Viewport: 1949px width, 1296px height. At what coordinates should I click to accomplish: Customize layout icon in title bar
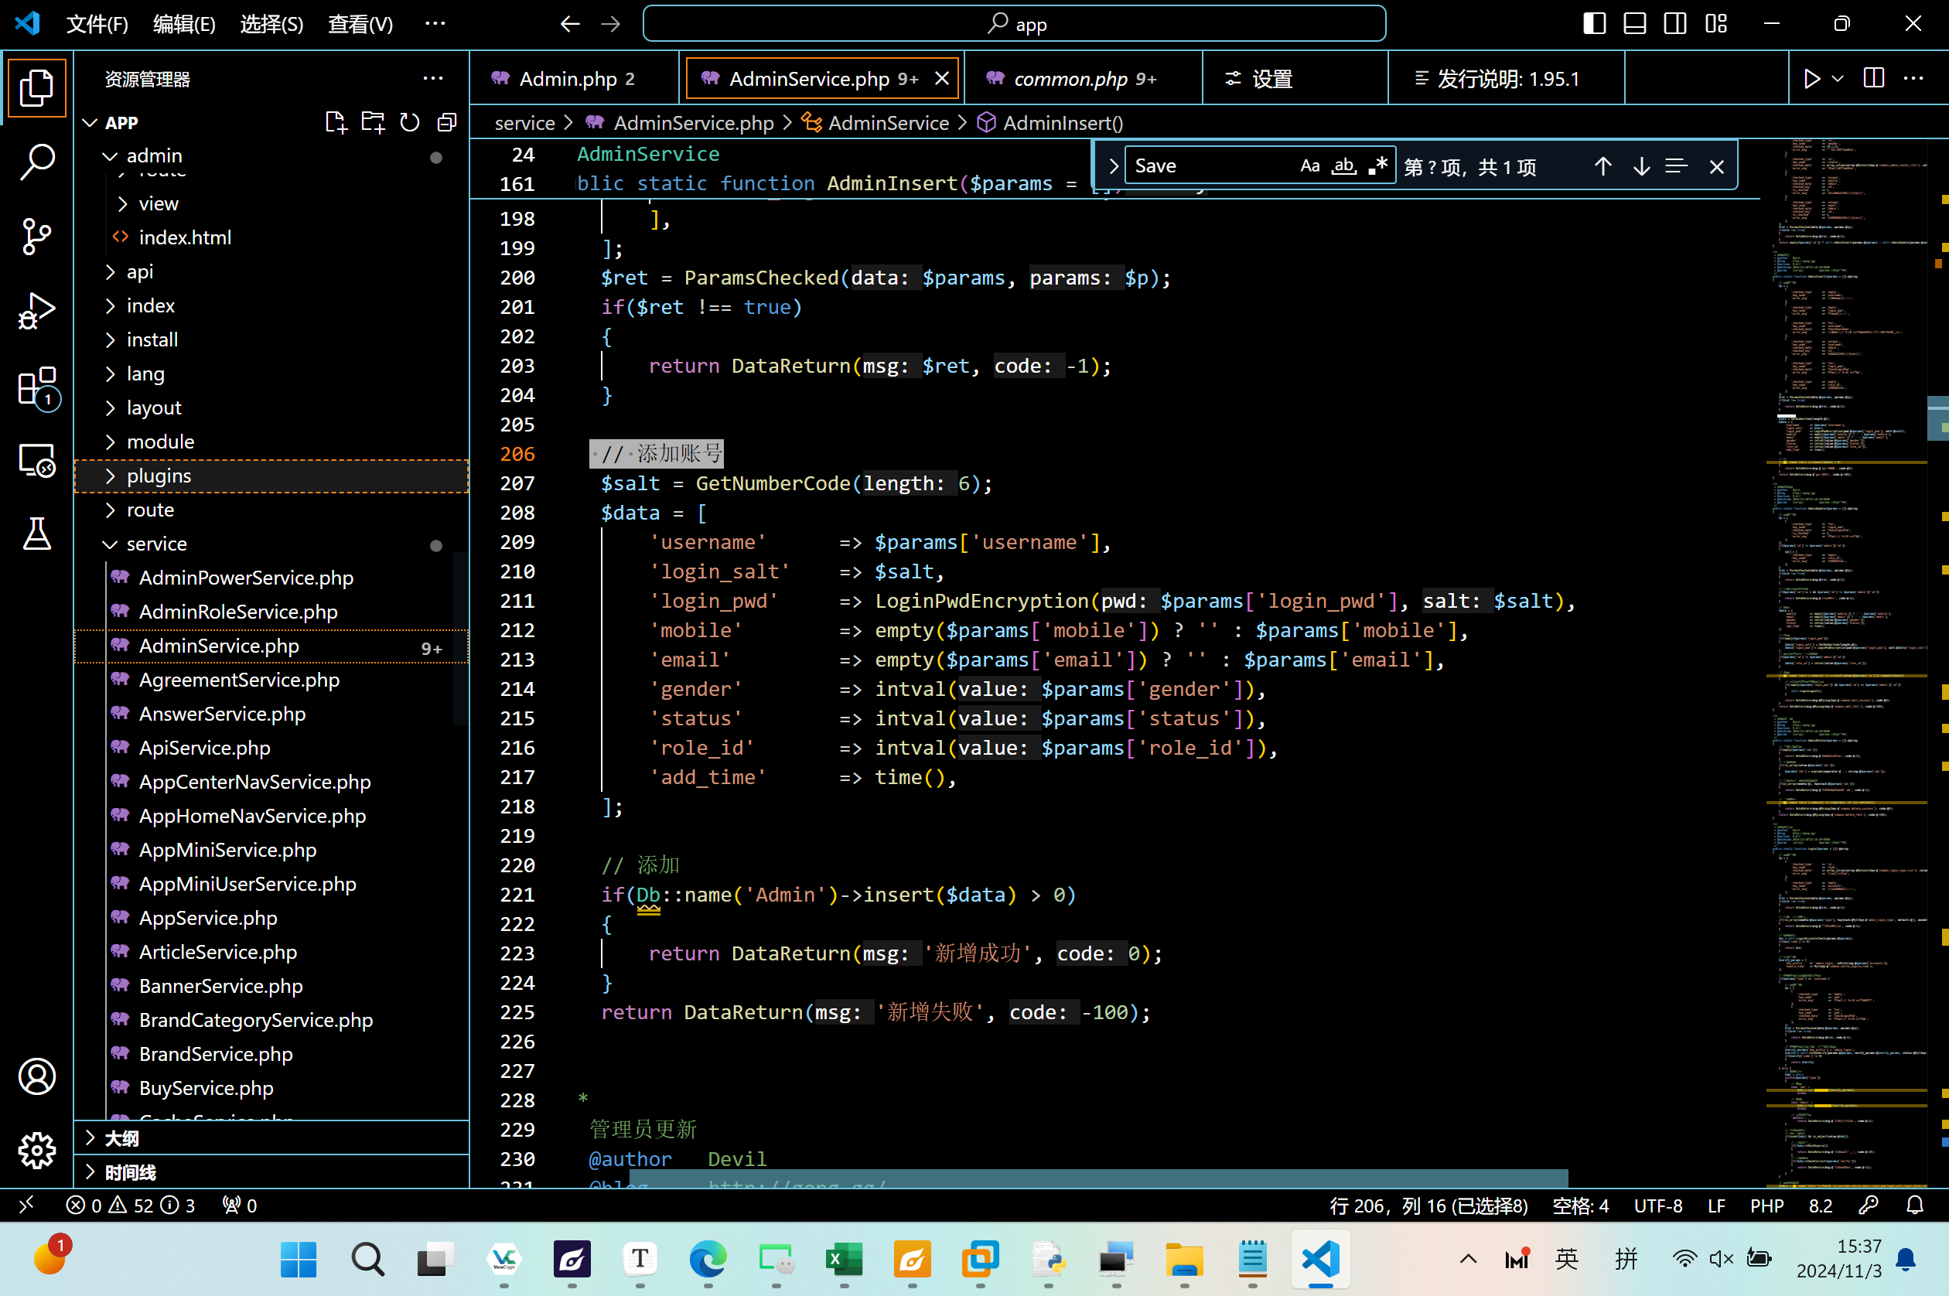click(x=1716, y=24)
